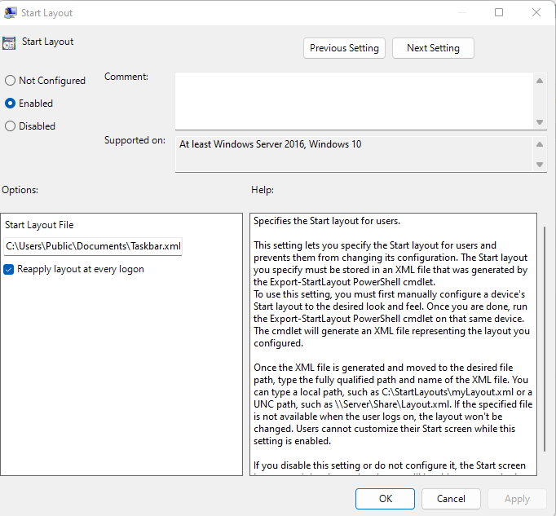
Task: Click the title bar application icon
Action: (x=10, y=13)
